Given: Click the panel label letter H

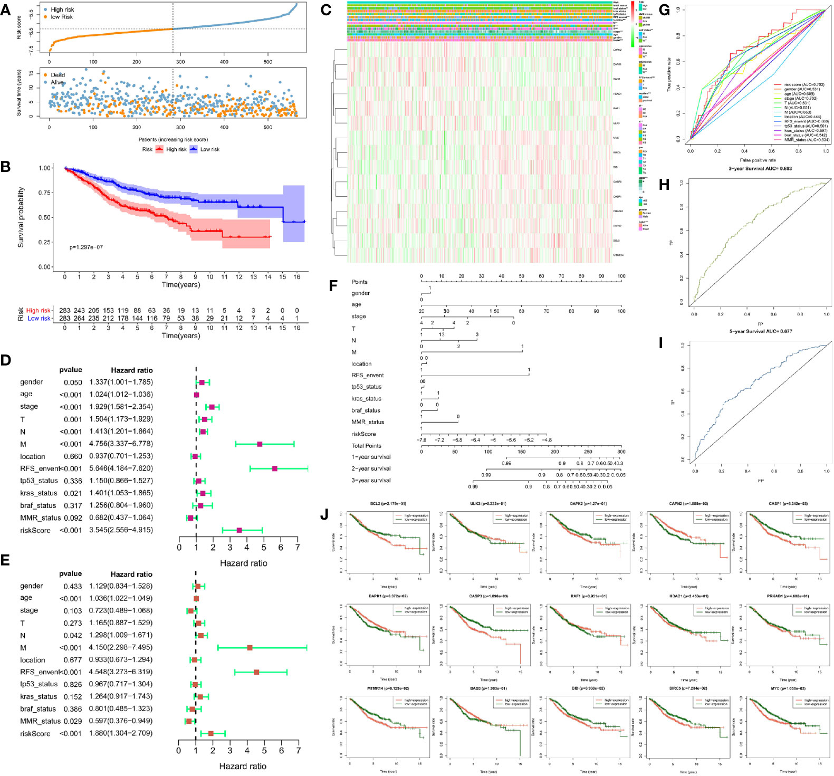Looking at the screenshot, I should pos(664,184).
